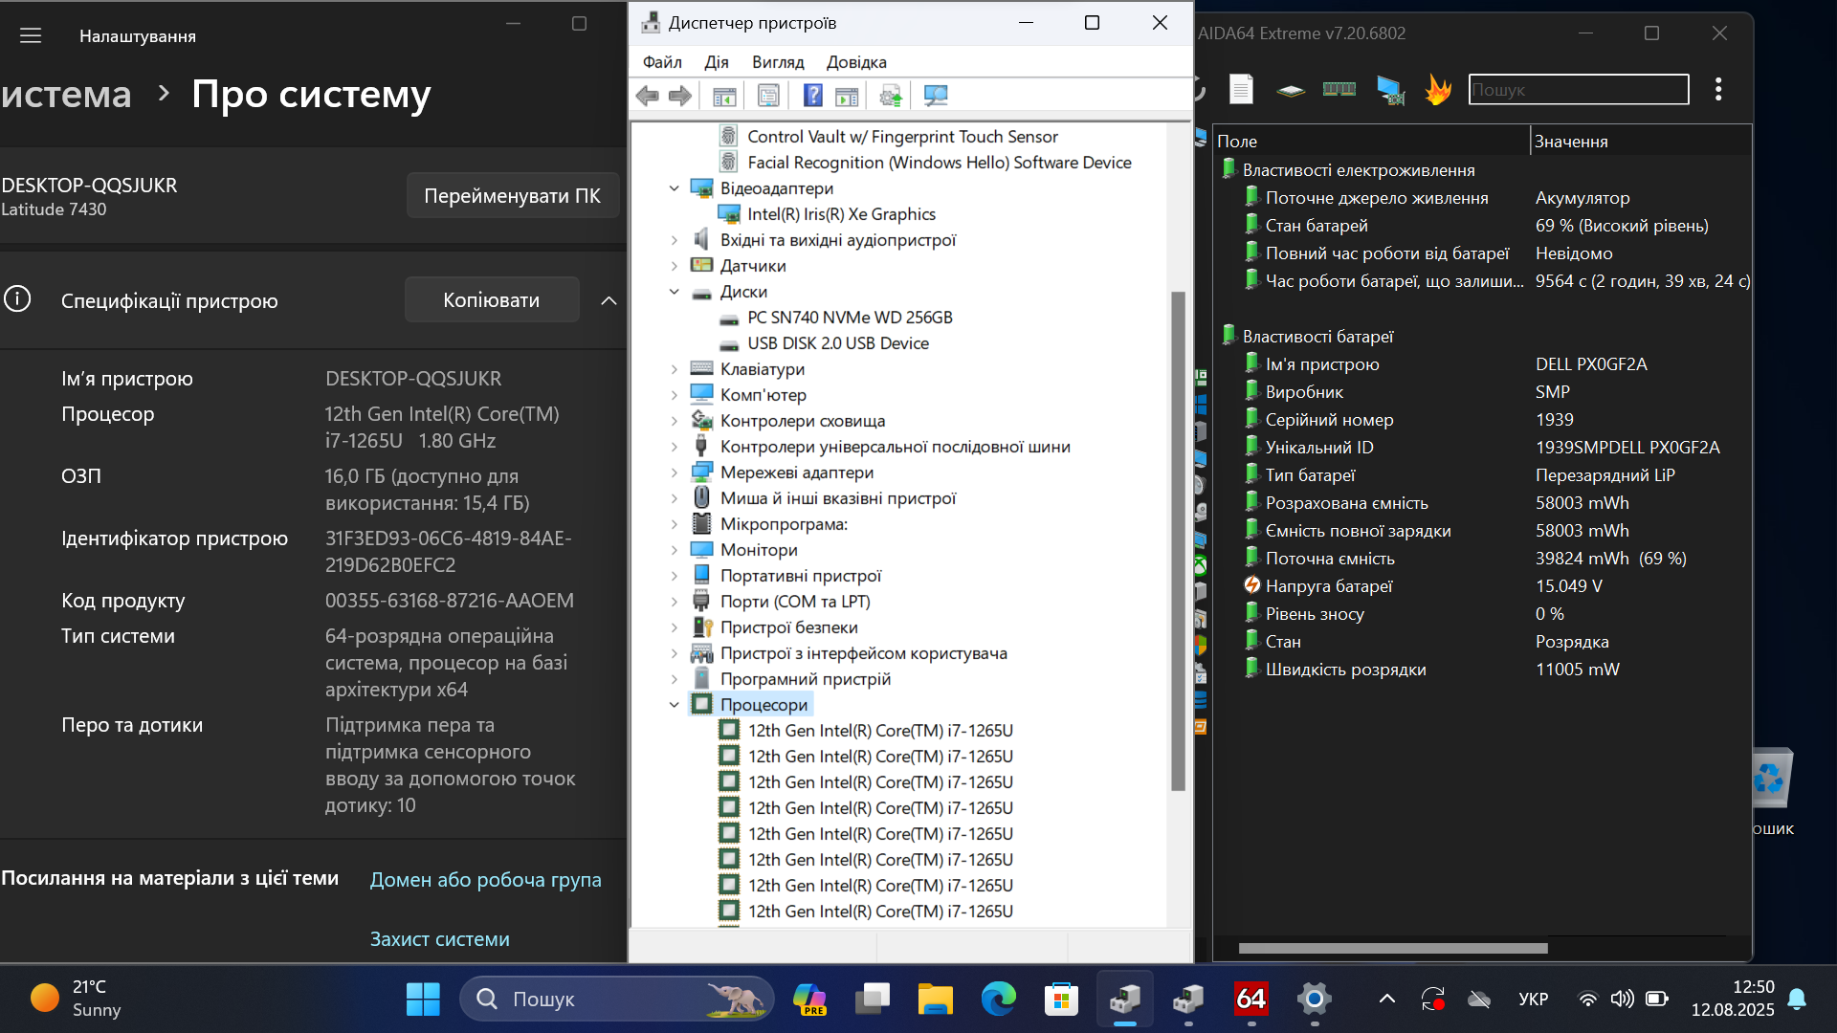
Task: Select Control Vault w/ Fingerprint Touch Sensor
Action: [902, 137]
